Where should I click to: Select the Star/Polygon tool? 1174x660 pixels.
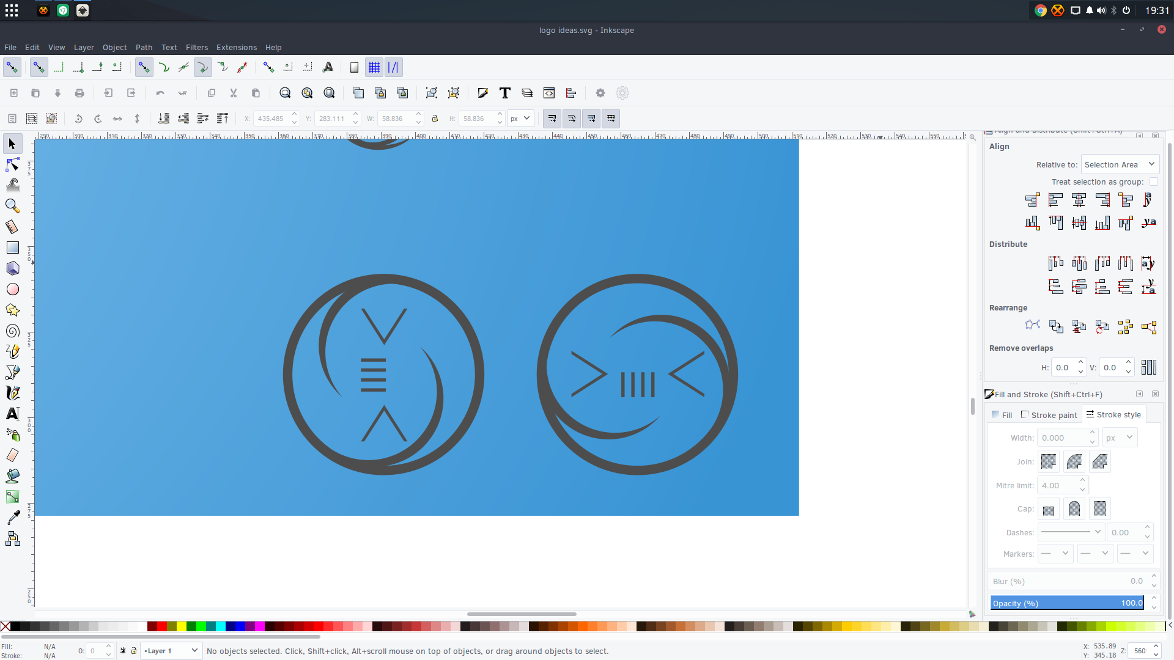click(12, 310)
